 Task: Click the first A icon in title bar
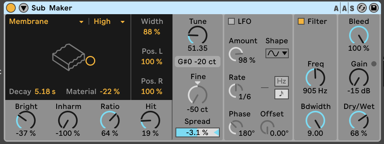[x=336, y=9]
